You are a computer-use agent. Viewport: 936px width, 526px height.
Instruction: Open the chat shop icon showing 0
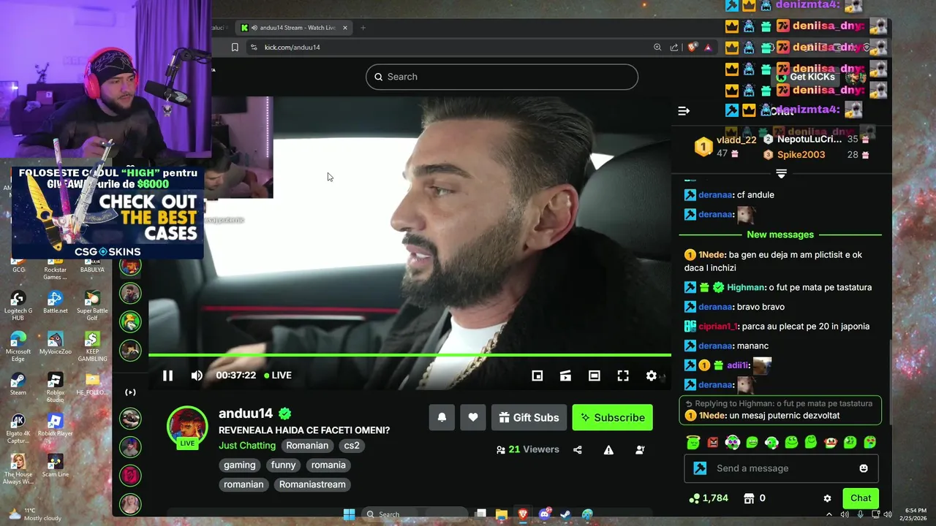(x=755, y=498)
